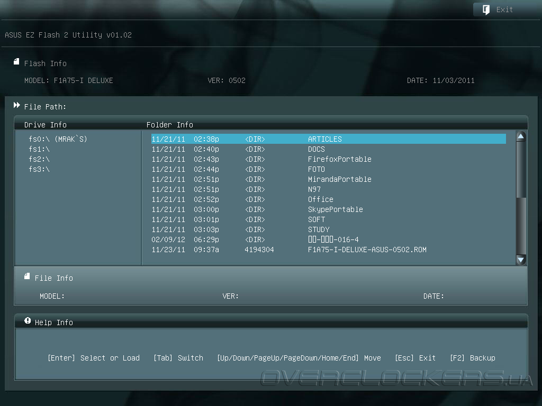542x406 pixels.
Task: Open the SkypePortable directory
Action: tap(329, 209)
